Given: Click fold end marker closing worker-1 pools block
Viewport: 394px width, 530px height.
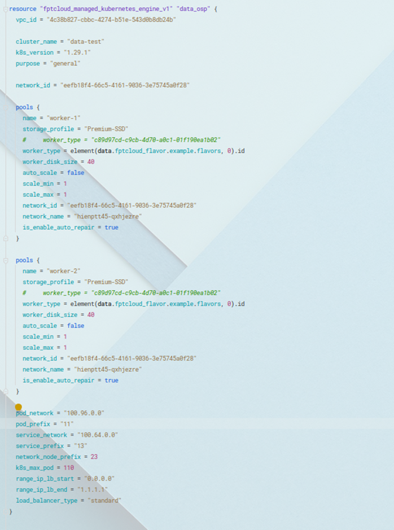Looking at the screenshot, I should pos(5,238).
